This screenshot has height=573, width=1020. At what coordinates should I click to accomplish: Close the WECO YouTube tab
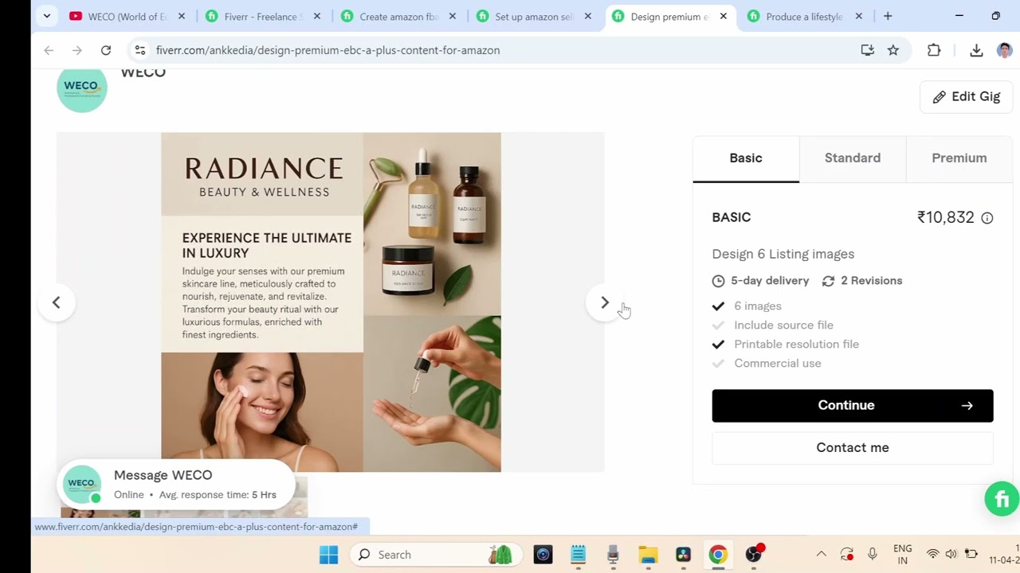[x=182, y=16]
